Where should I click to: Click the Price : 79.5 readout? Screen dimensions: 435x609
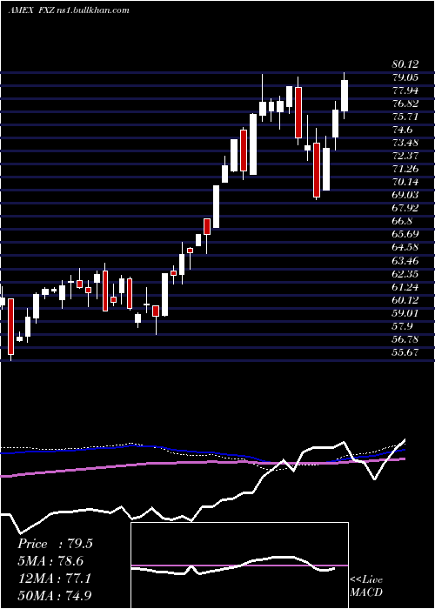(55, 544)
